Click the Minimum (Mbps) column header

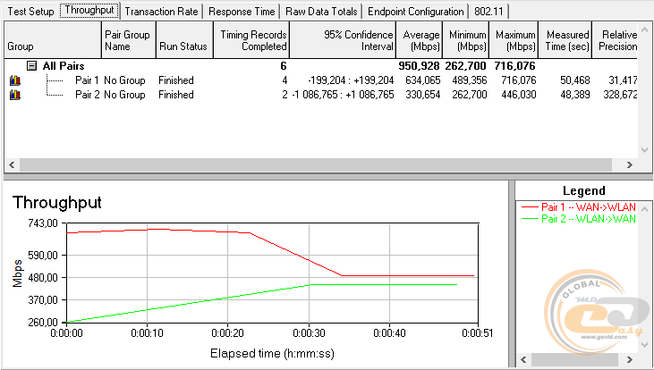tap(465, 40)
